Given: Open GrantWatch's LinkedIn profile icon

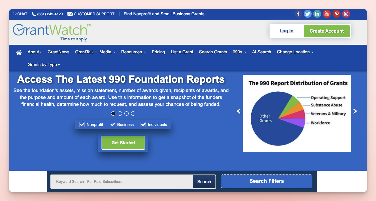Looking at the screenshot, I should pos(317,14).
